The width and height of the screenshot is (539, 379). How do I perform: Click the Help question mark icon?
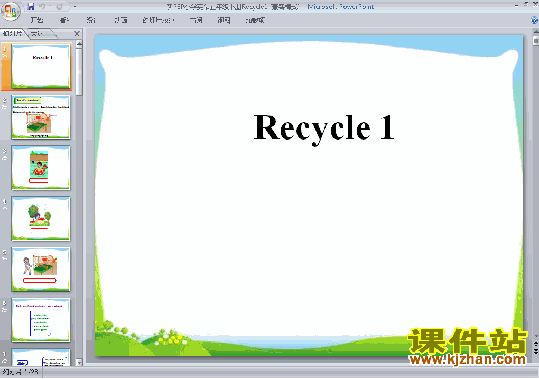pos(534,20)
